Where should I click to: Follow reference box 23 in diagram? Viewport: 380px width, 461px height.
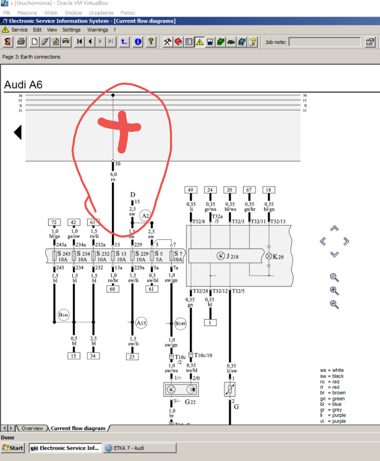[132, 356]
